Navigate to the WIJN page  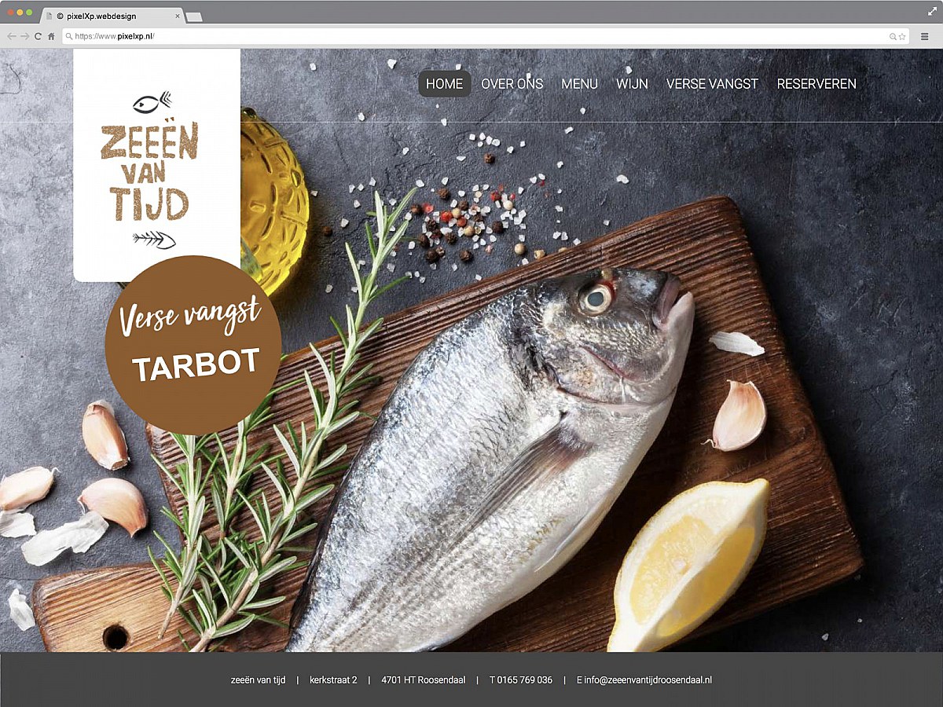pos(633,83)
